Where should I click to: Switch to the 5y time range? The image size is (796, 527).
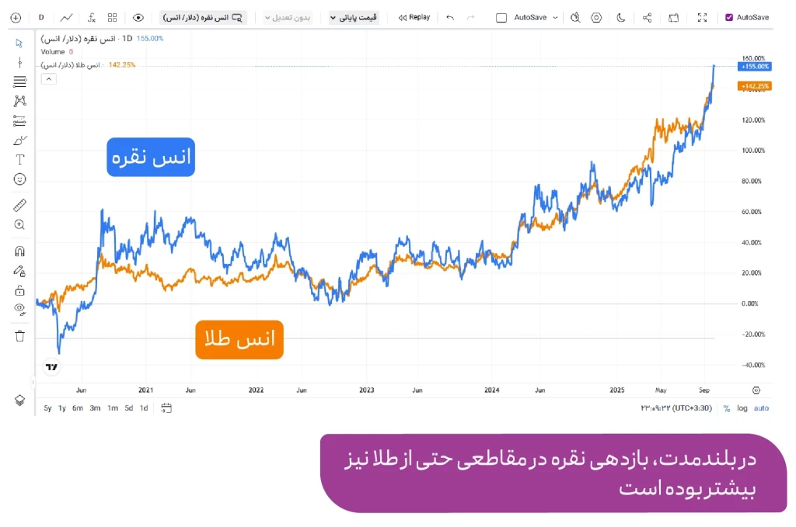[47, 408]
